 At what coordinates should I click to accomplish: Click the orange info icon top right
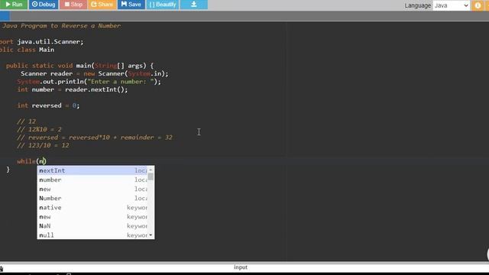478,5
